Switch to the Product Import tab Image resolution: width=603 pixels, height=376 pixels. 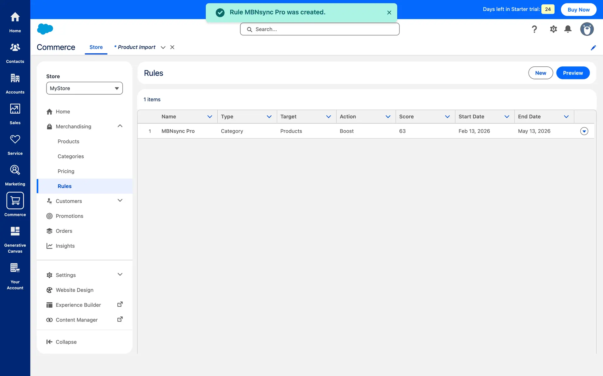point(136,47)
